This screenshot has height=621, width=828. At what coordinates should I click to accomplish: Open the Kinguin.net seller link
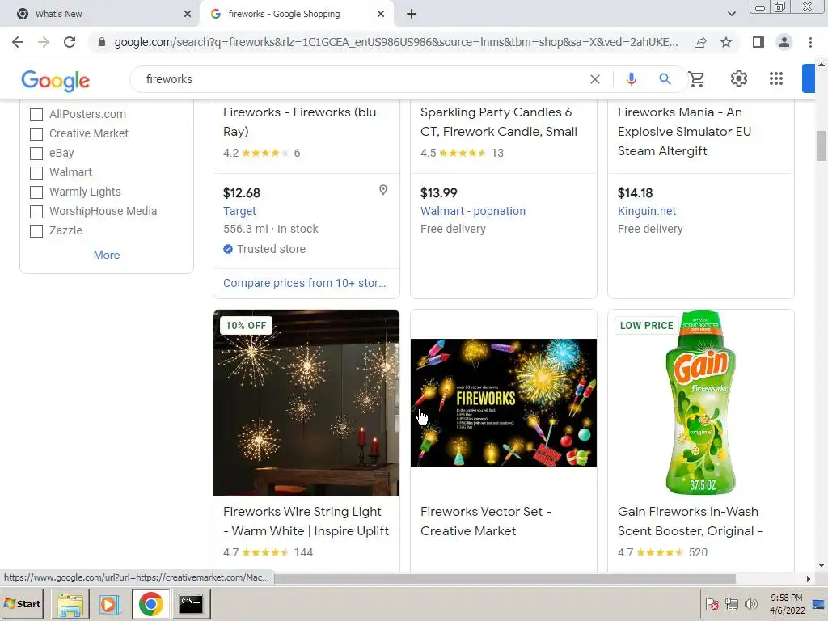coord(646,211)
